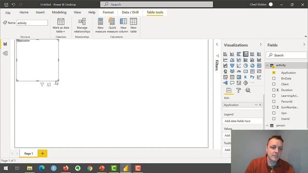The width and height of the screenshot is (308, 173).
Task: Click the Quick measure button
Action: (x=112, y=25)
